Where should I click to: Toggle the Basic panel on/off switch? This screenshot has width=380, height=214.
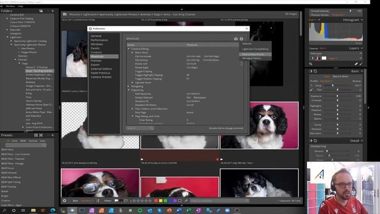click(x=311, y=71)
